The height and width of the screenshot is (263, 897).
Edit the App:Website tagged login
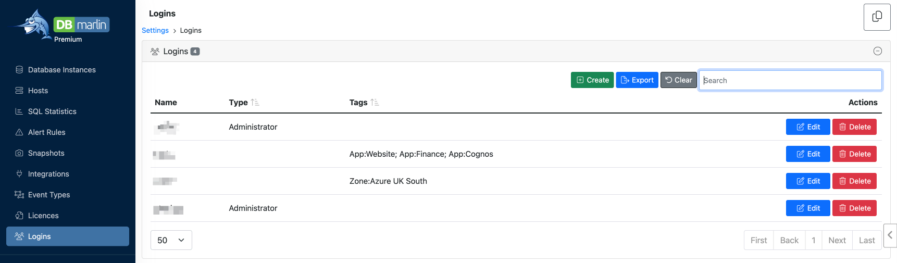(808, 154)
